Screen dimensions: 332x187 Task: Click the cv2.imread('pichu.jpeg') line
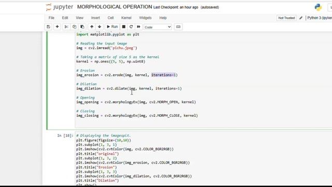(107, 48)
